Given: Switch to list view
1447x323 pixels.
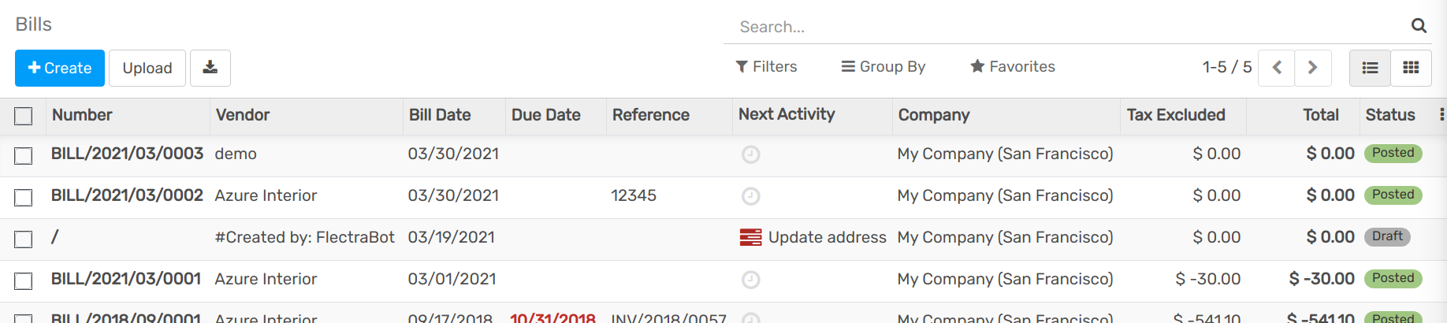Looking at the screenshot, I should pyautogui.click(x=1370, y=68).
